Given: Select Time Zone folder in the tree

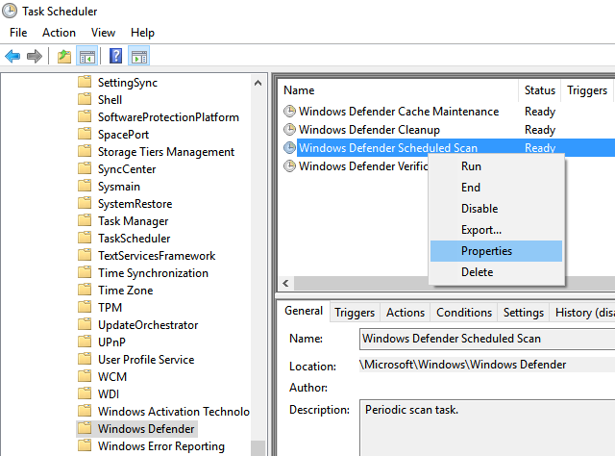Looking at the screenshot, I should click(126, 290).
